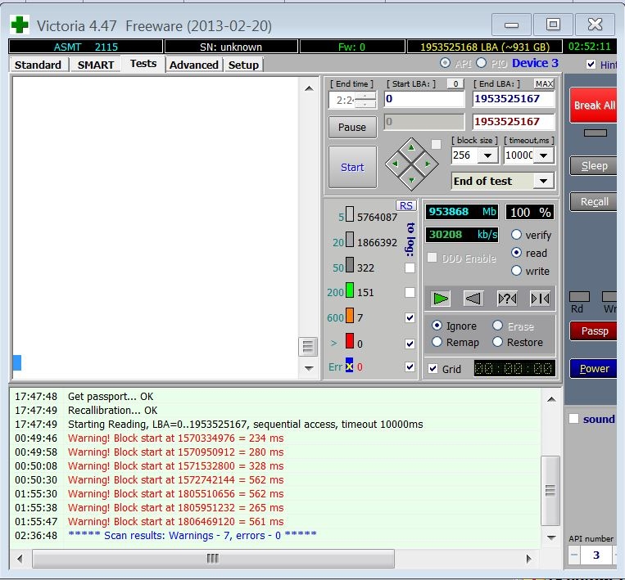Click the red Passp button
Viewport: 625px width, 580px height.
594,331
